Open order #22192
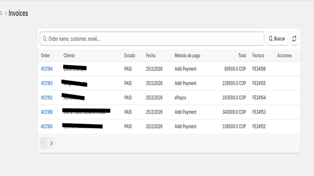This screenshot has height=176, width=314. pos(47,97)
